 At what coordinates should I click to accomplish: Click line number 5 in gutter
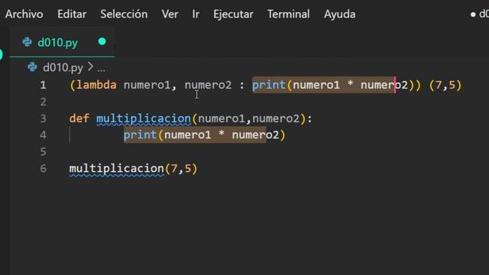coord(43,152)
